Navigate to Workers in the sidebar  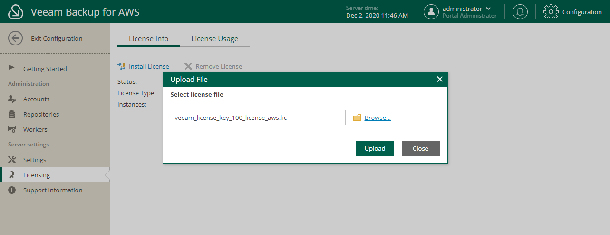[35, 129]
